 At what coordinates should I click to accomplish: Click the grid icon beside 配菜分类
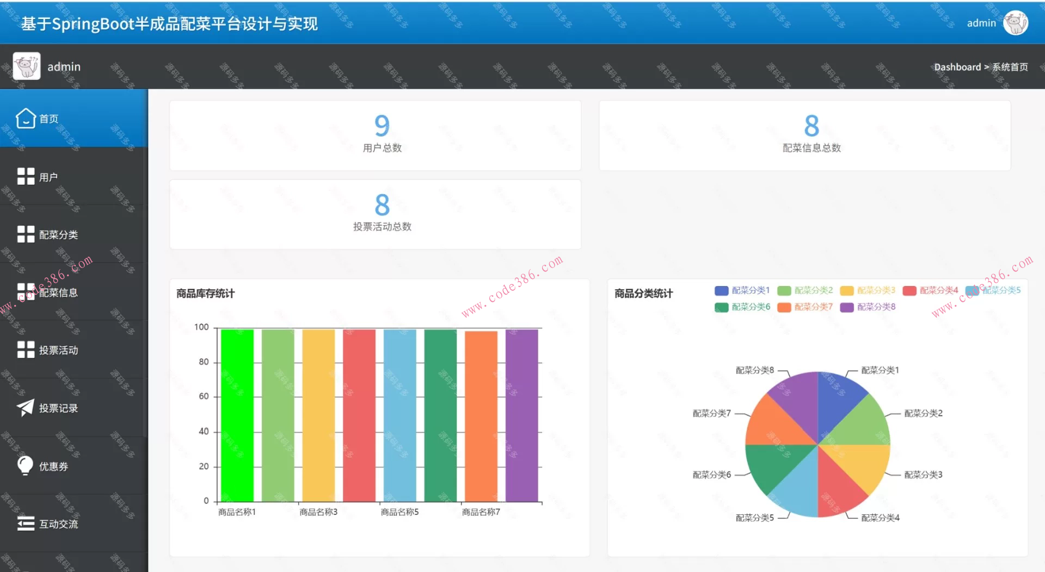coord(26,234)
